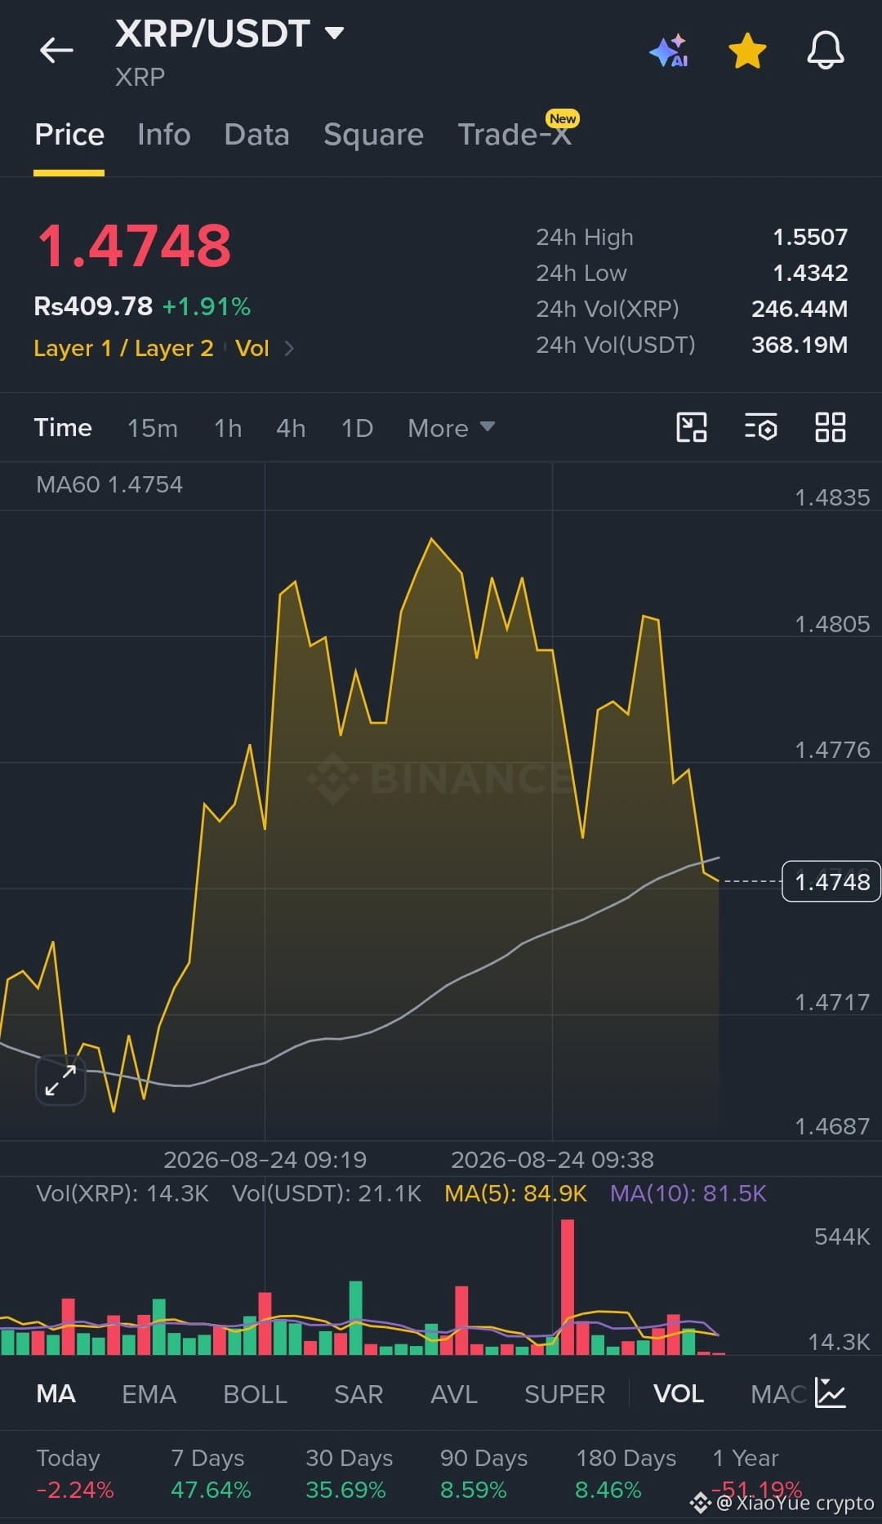Toggle the MAC sub-indicator
Screen dimensions: 882x1524
[x=779, y=1394]
